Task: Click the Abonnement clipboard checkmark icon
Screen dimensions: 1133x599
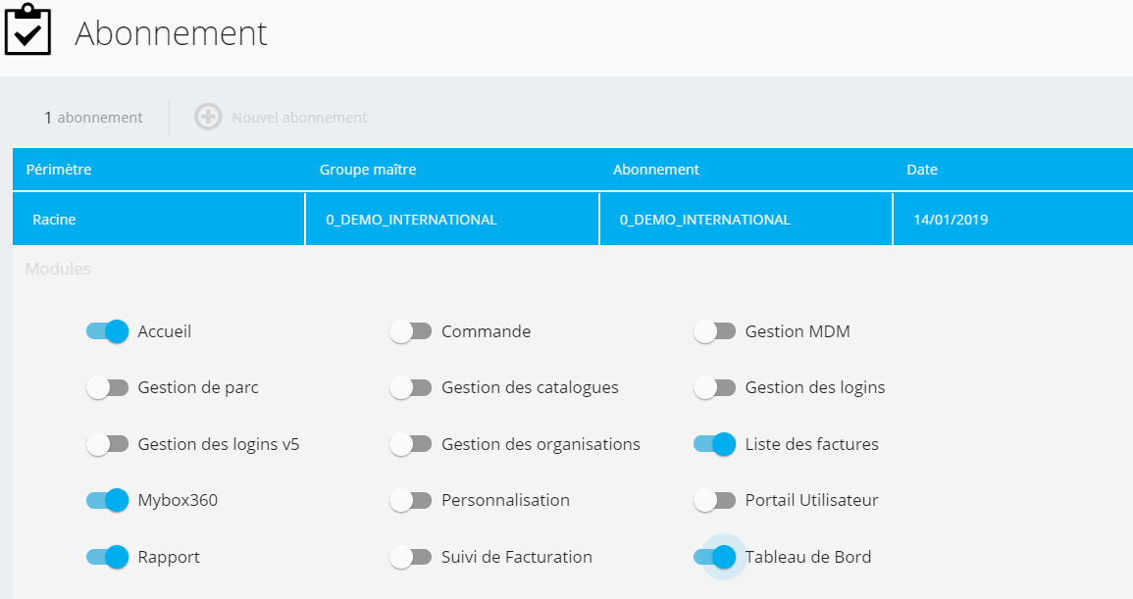Action: click(27, 31)
